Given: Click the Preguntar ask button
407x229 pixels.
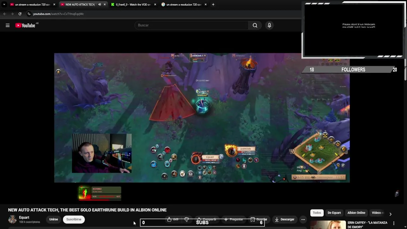Looking at the screenshot, I should [234, 219].
